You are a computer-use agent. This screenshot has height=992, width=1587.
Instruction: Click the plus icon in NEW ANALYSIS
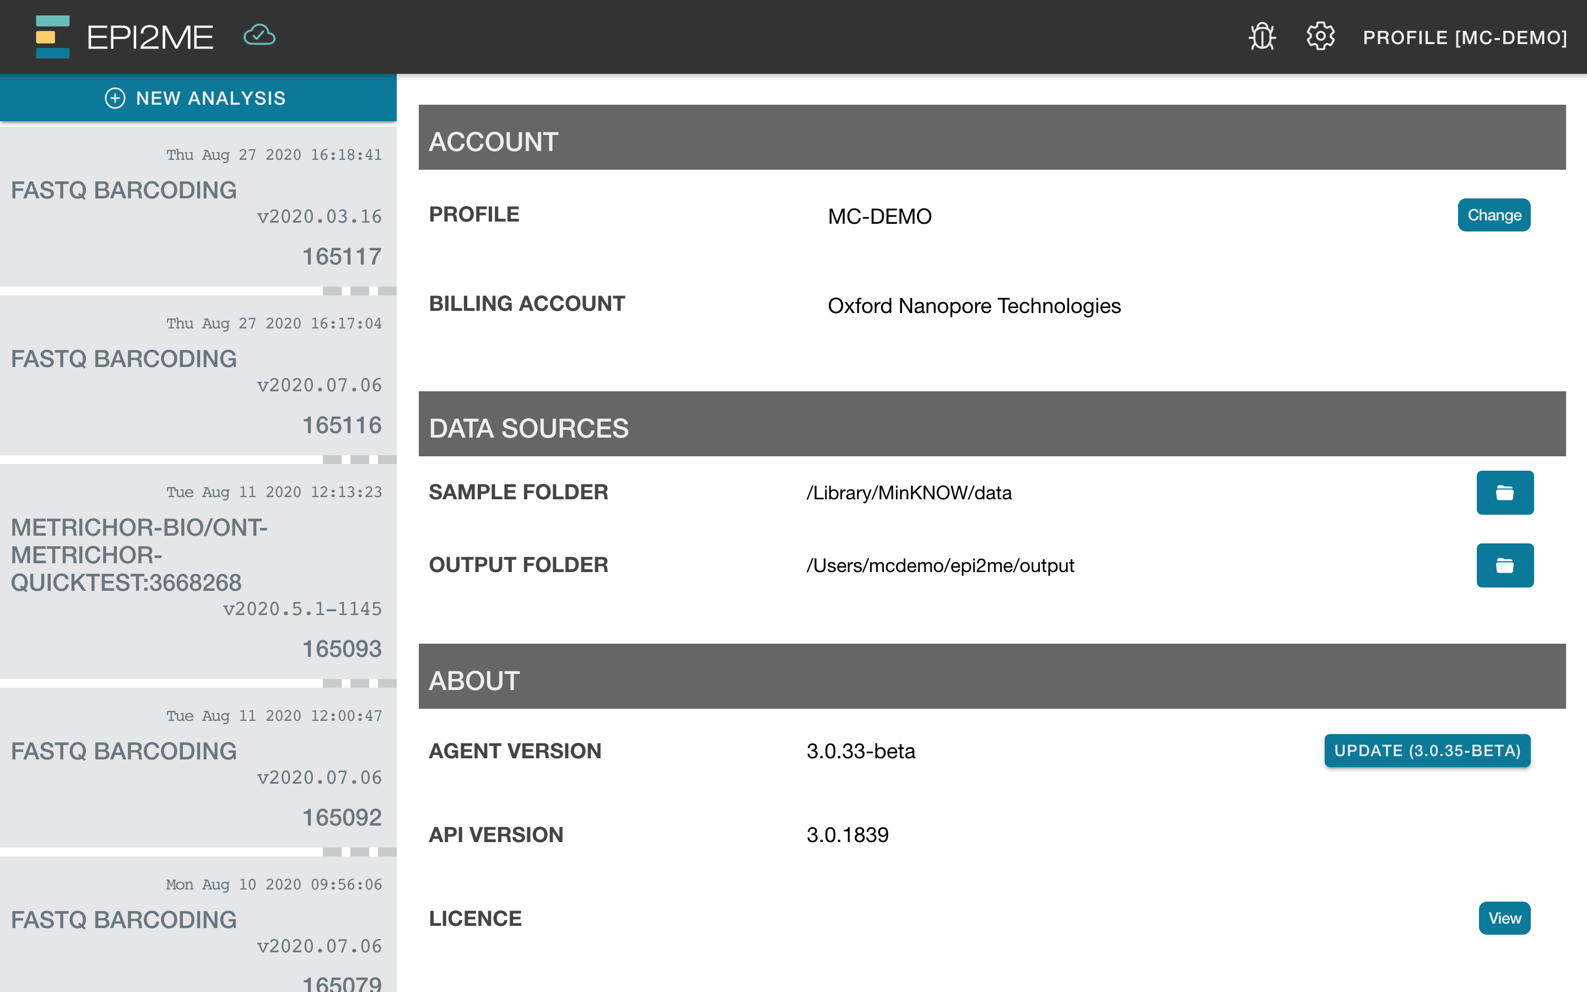[115, 99]
